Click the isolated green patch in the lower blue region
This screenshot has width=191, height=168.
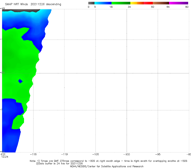pyautogui.click(x=18, y=122)
